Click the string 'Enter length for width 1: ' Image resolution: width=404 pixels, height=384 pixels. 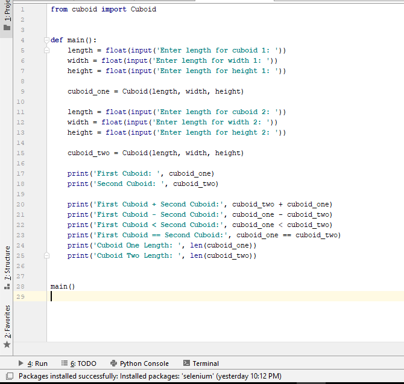(211, 60)
